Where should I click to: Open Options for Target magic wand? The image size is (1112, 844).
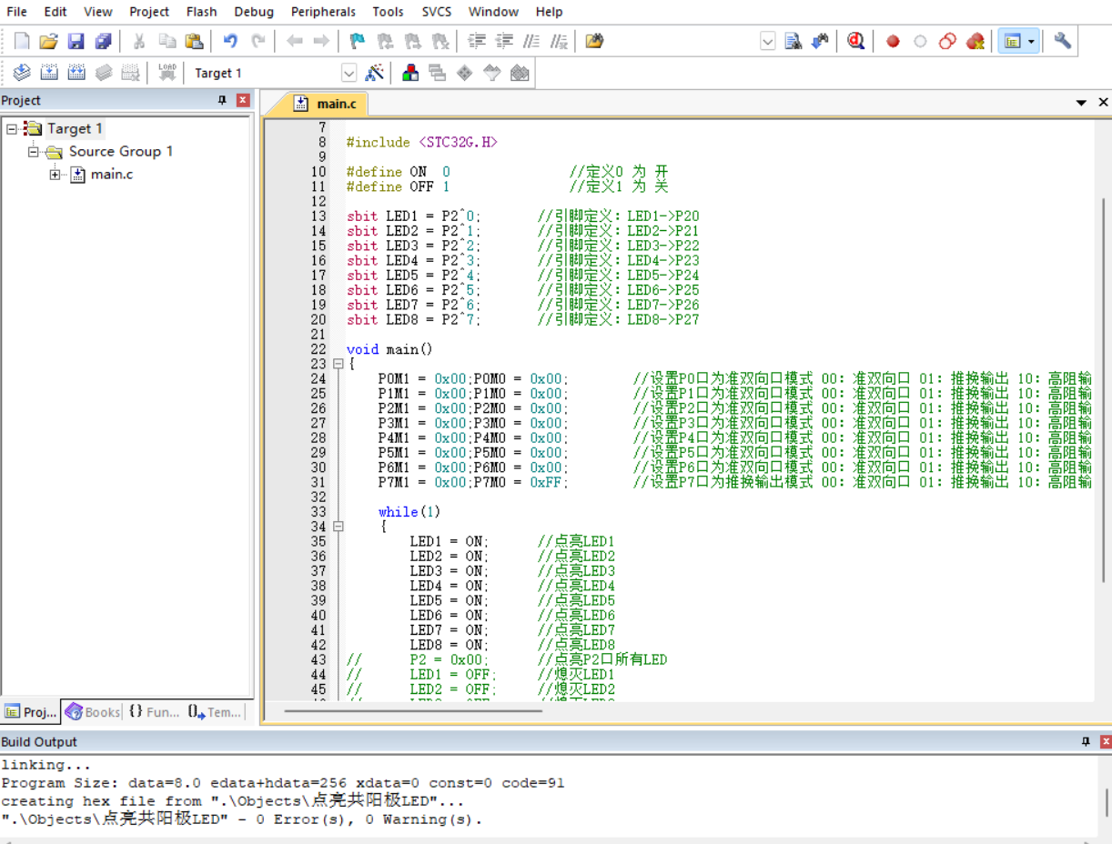pyautogui.click(x=374, y=73)
